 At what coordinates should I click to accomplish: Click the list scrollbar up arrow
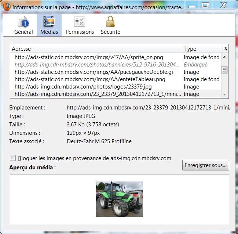click(225, 57)
